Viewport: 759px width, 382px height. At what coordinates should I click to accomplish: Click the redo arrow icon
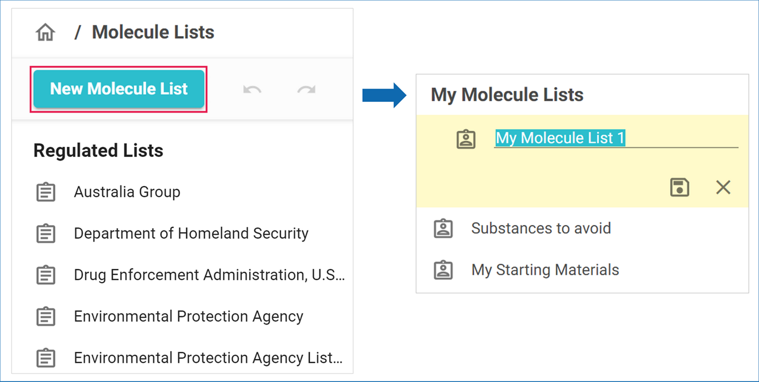click(306, 89)
